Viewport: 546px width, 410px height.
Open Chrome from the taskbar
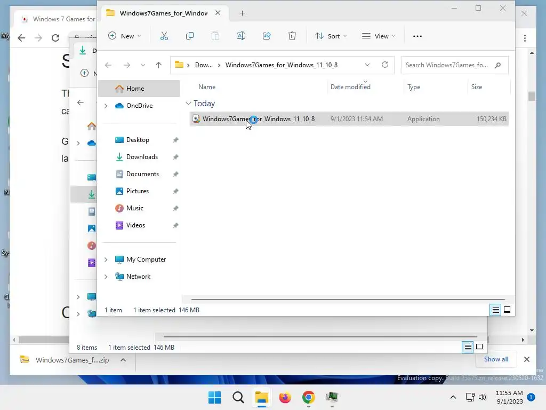pyautogui.click(x=309, y=397)
